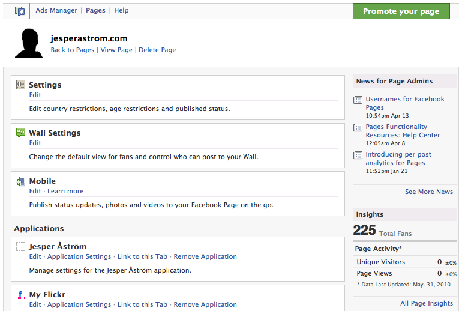Click Link to this Tab for My Flickr
Viewport: 465px width, 311px height.
click(x=142, y=304)
